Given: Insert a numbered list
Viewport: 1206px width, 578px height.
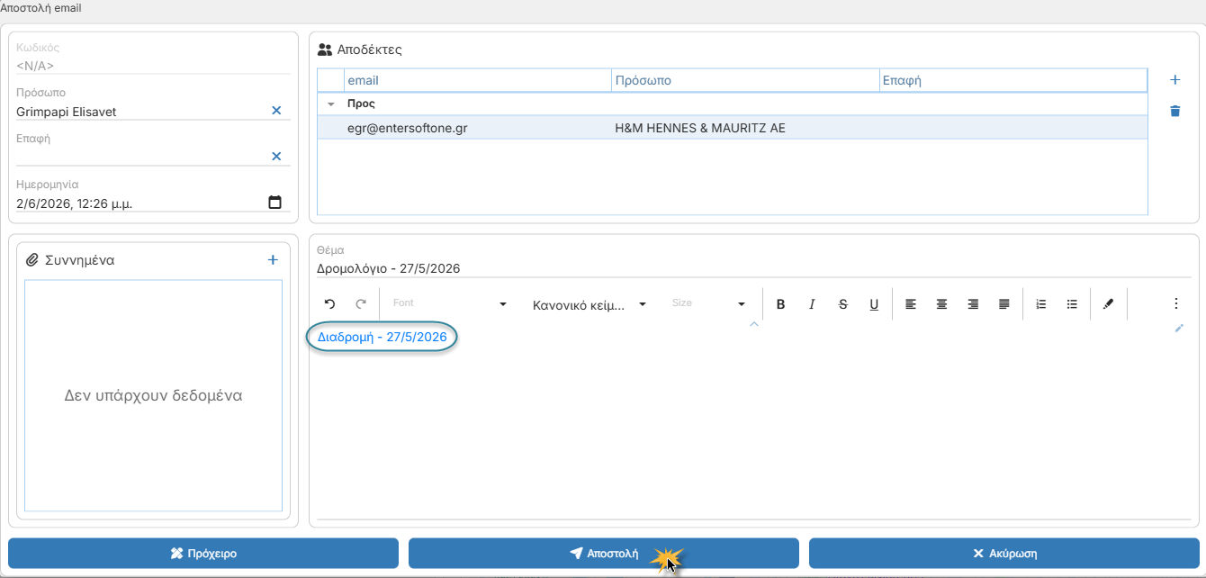Looking at the screenshot, I should pyautogui.click(x=1041, y=304).
